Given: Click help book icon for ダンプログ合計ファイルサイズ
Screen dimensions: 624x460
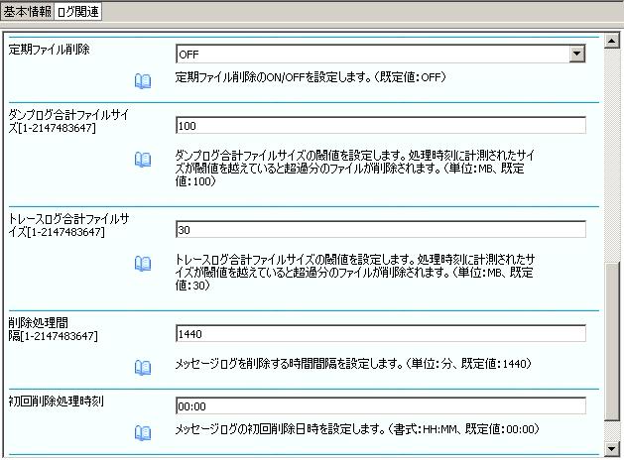Looking at the screenshot, I should [x=143, y=160].
